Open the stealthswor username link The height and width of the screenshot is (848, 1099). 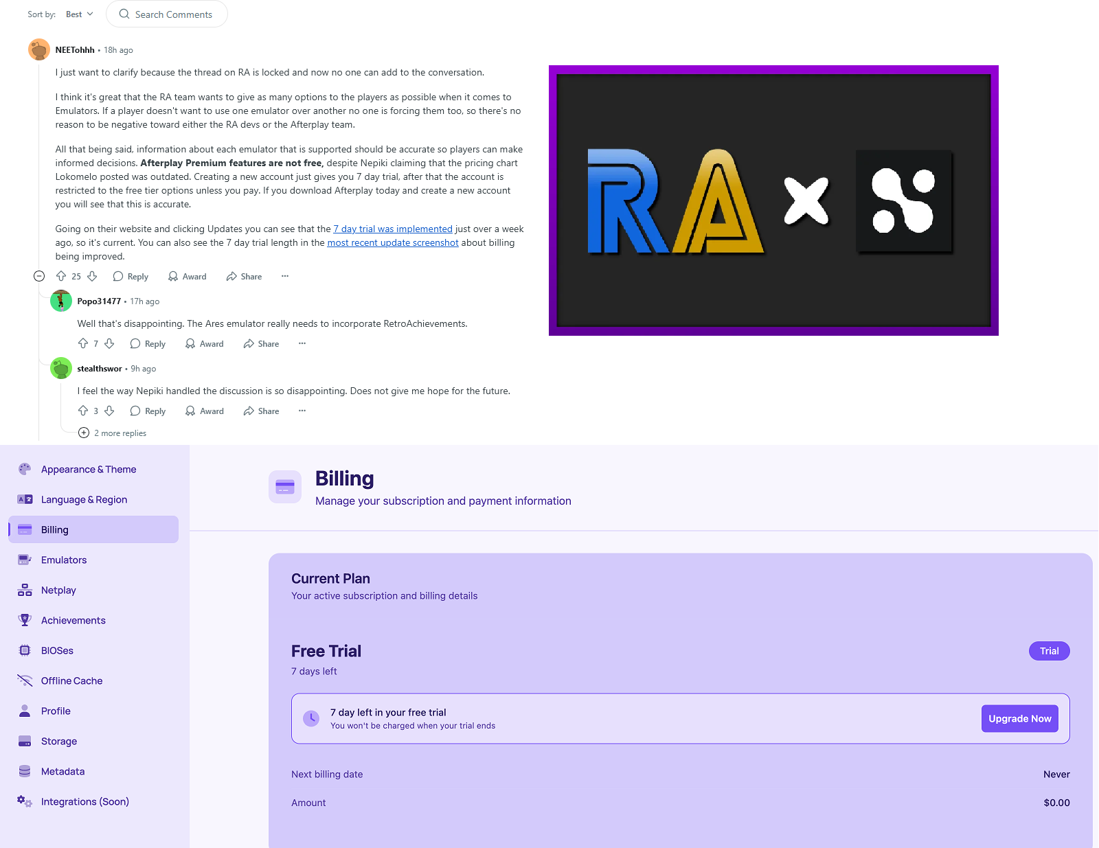pyautogui.click(x=100, y=369)
